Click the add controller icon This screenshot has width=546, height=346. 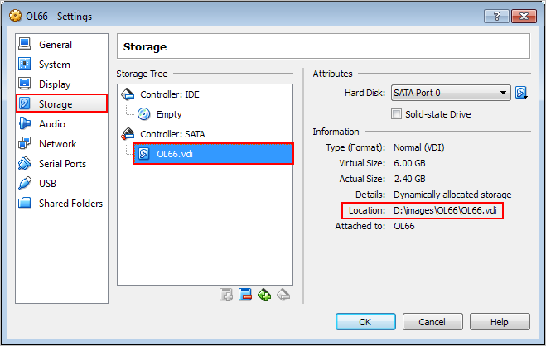coord(264,295)
